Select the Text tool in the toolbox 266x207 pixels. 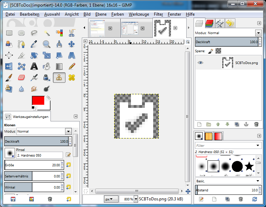point(34,66)
